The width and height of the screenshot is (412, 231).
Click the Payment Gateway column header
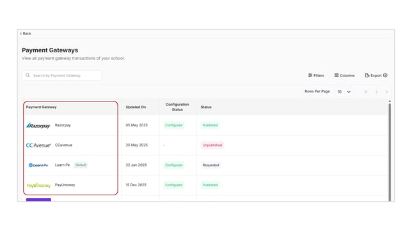[41, 107]
